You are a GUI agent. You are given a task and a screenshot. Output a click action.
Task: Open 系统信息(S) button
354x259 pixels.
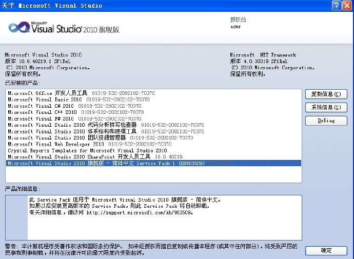click(326, 107)
